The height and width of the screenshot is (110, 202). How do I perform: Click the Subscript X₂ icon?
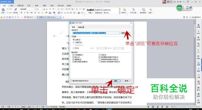[39, 13]
